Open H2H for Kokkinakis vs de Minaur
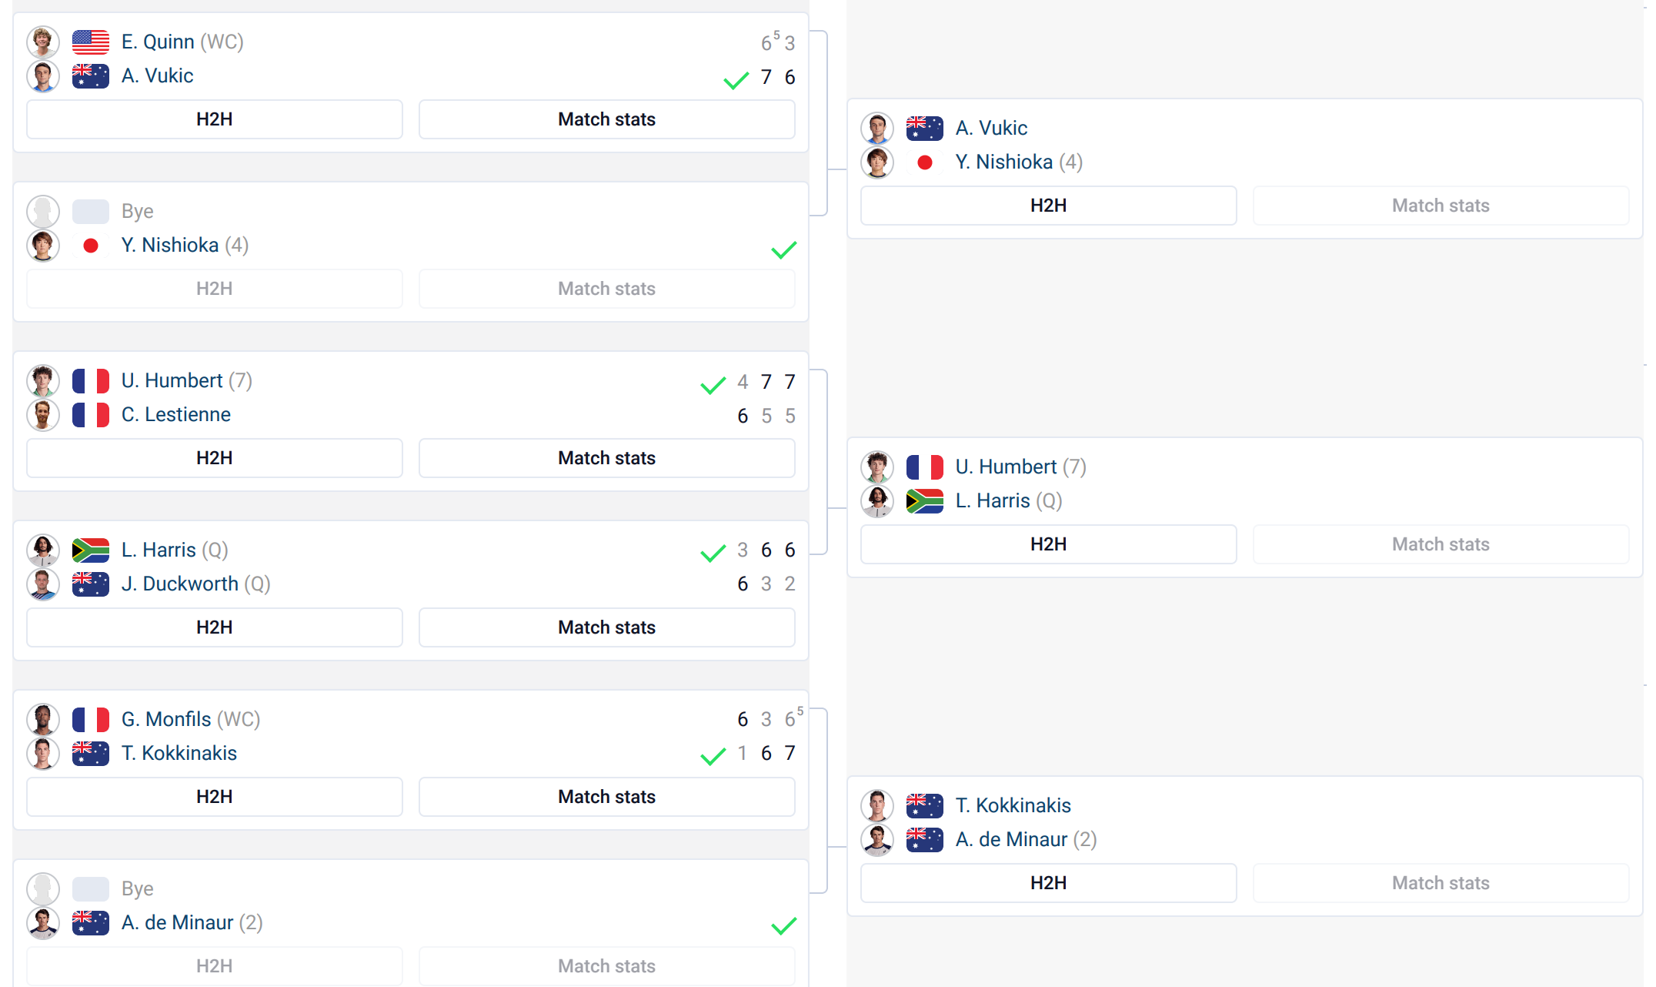The image size is (1656, 987). point(1048,883)
